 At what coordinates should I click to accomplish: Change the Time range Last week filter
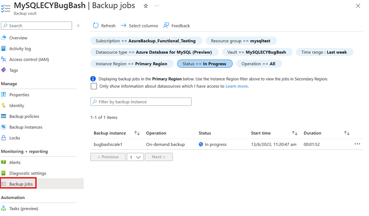[324, 52]
